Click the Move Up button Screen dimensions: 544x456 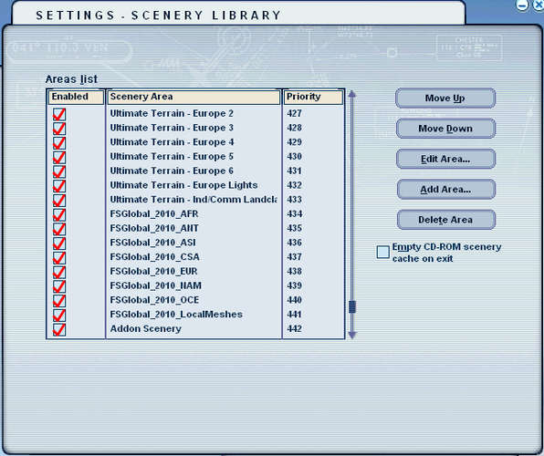click(445, 98)
